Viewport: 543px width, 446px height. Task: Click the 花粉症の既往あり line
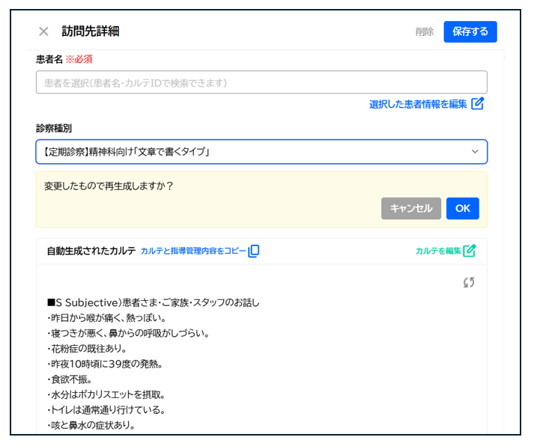pos(86,349)
